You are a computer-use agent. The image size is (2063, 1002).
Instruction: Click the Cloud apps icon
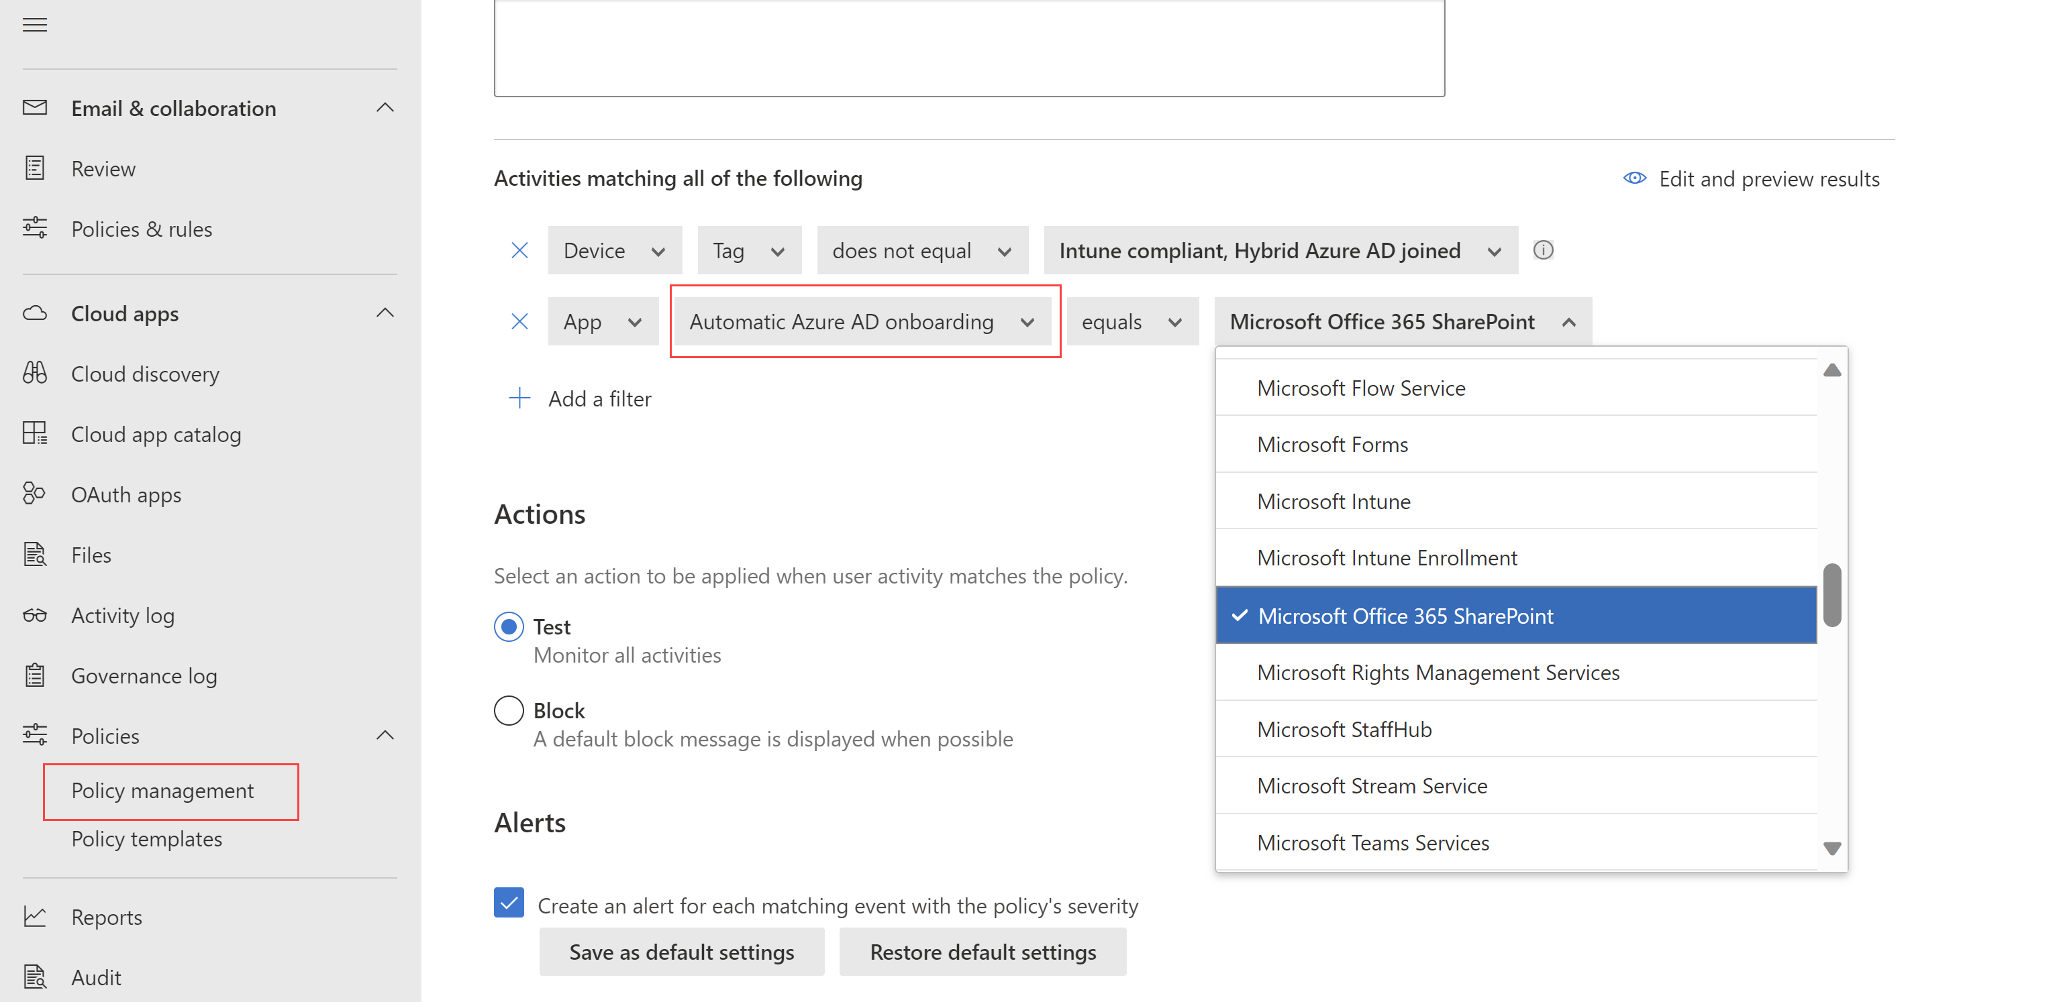pos(36,312)
